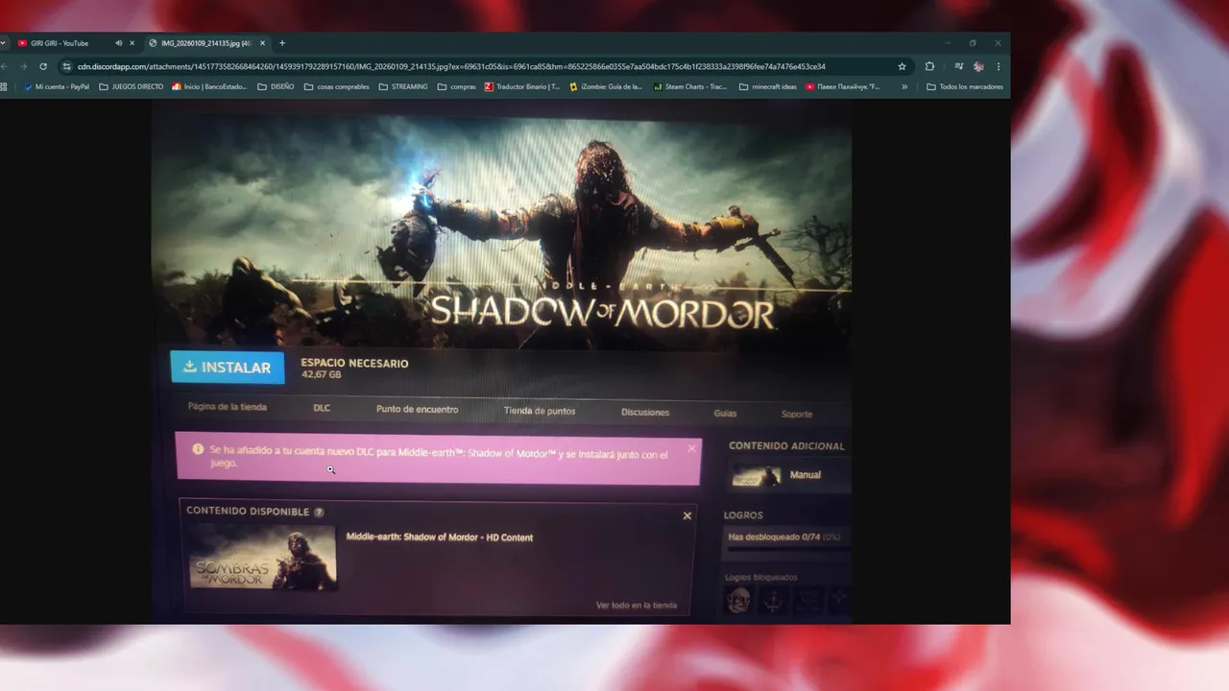The image size is (1229, 691).
Task: Expand the compras bookmark folder
Action: 456,86
